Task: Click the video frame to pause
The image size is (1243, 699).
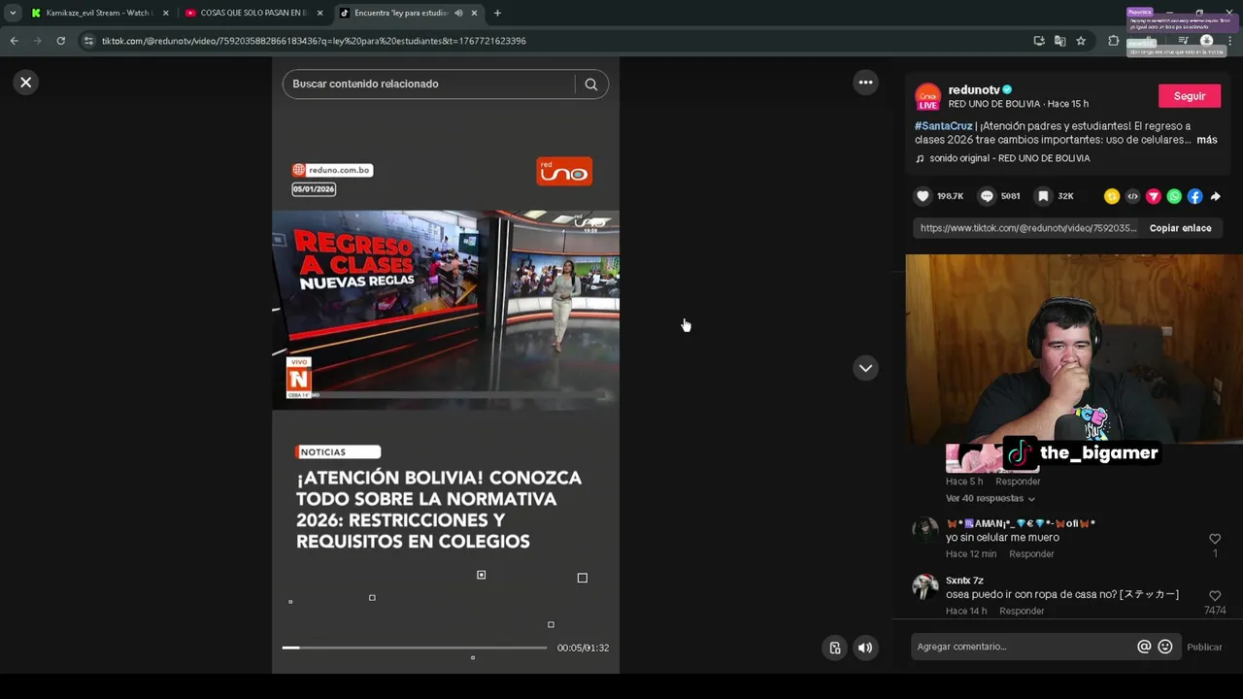Action: point(446,310)
